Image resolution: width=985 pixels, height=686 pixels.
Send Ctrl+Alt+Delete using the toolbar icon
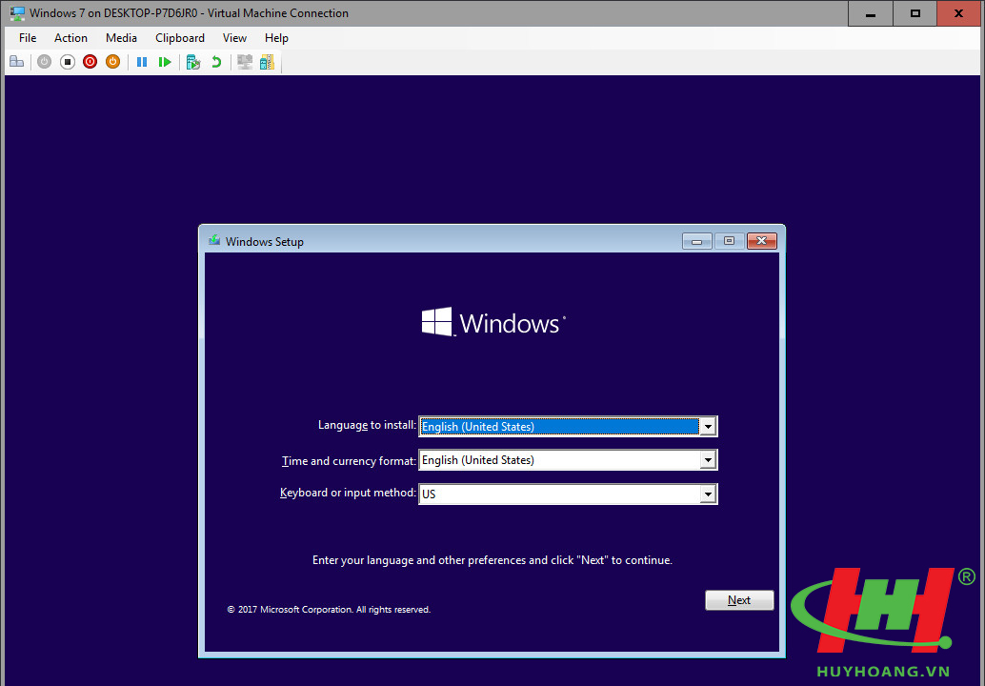click(x=17, y=62)
